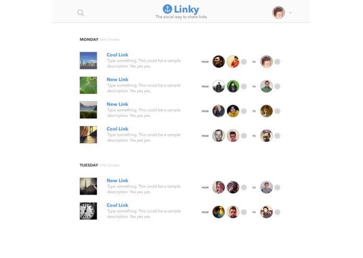363x258 pixels.
Task: Select the tower silhouette thumbnail under Tuesday
Action: pyautogui.click(x=88, y=186)
